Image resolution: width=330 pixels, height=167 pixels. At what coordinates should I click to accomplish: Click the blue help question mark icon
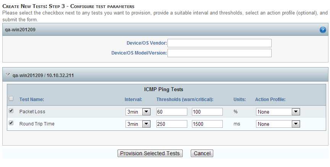tap(322, 30)
